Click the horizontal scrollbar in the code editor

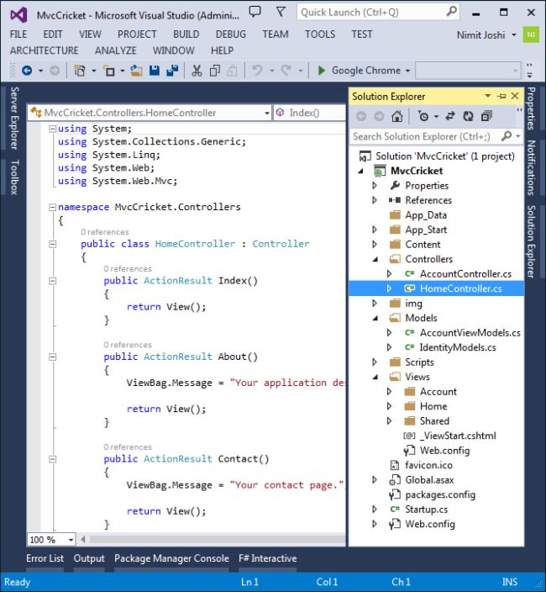217,540
